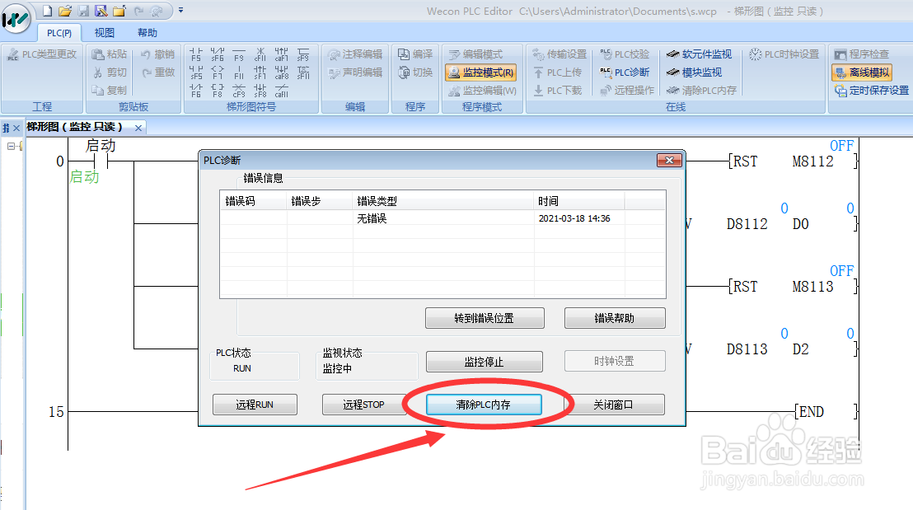This screenshot has width=913, height=510.
Task: Insert falling edge sF8 symbol
Action: tap(260, 91)
